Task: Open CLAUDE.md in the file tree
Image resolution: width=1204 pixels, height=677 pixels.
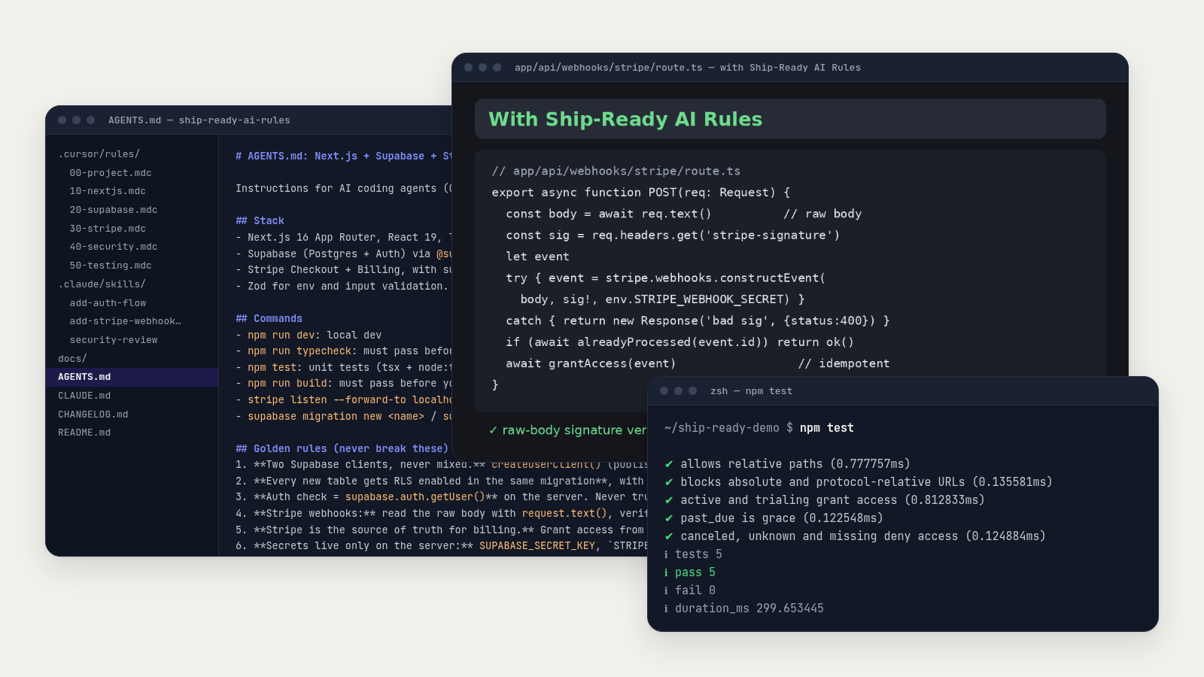Action: click(x=84, y=396)
